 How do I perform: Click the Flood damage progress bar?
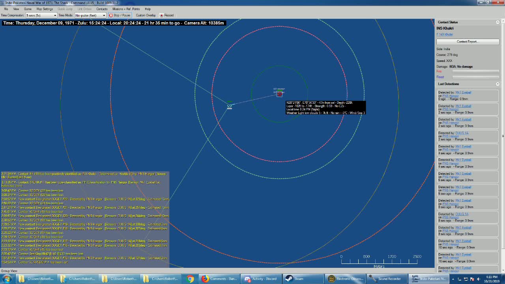475,77
